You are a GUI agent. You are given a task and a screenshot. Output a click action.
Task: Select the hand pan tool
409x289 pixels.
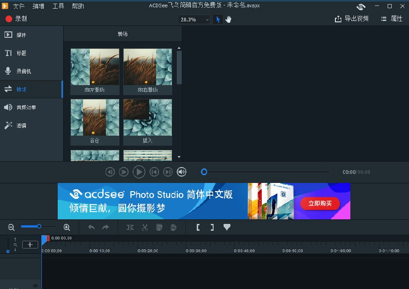(x=228, y=19)
